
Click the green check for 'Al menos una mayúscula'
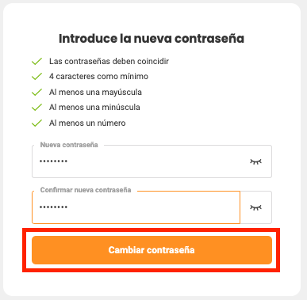(x=36, y=92)
